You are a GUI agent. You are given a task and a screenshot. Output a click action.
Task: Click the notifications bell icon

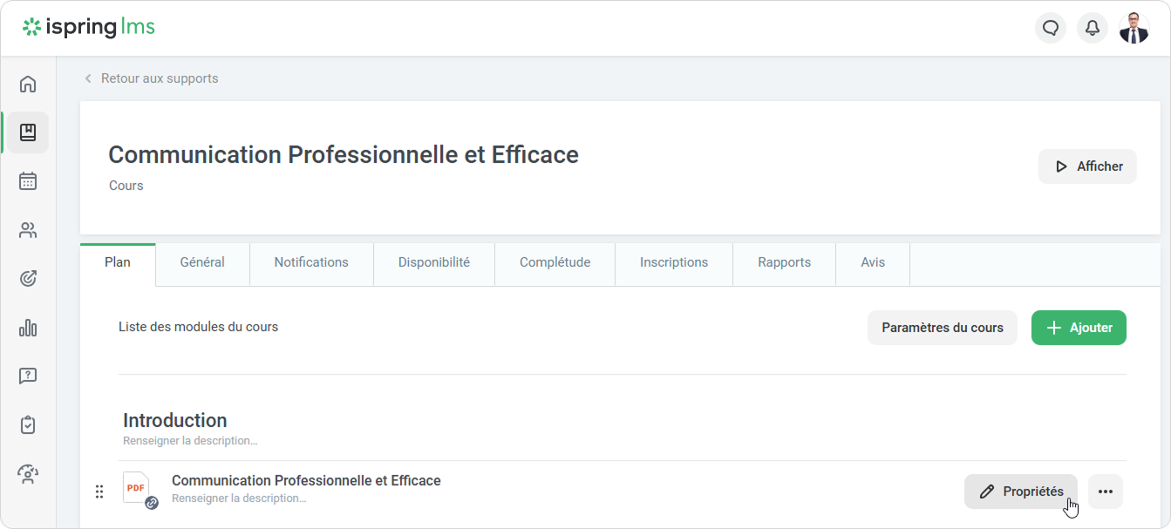1092,28
